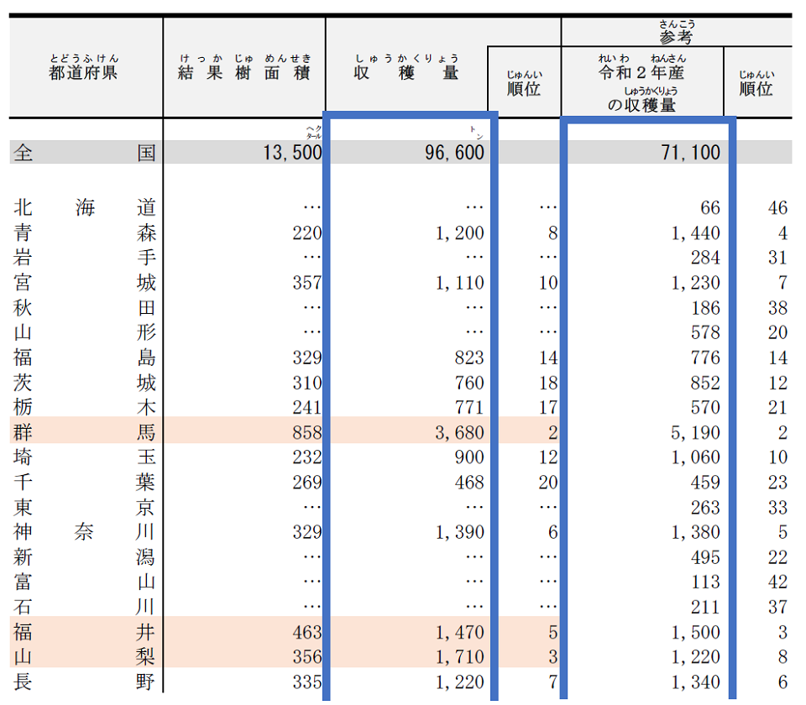Select the 長野 area value 335

pos(306,682)
